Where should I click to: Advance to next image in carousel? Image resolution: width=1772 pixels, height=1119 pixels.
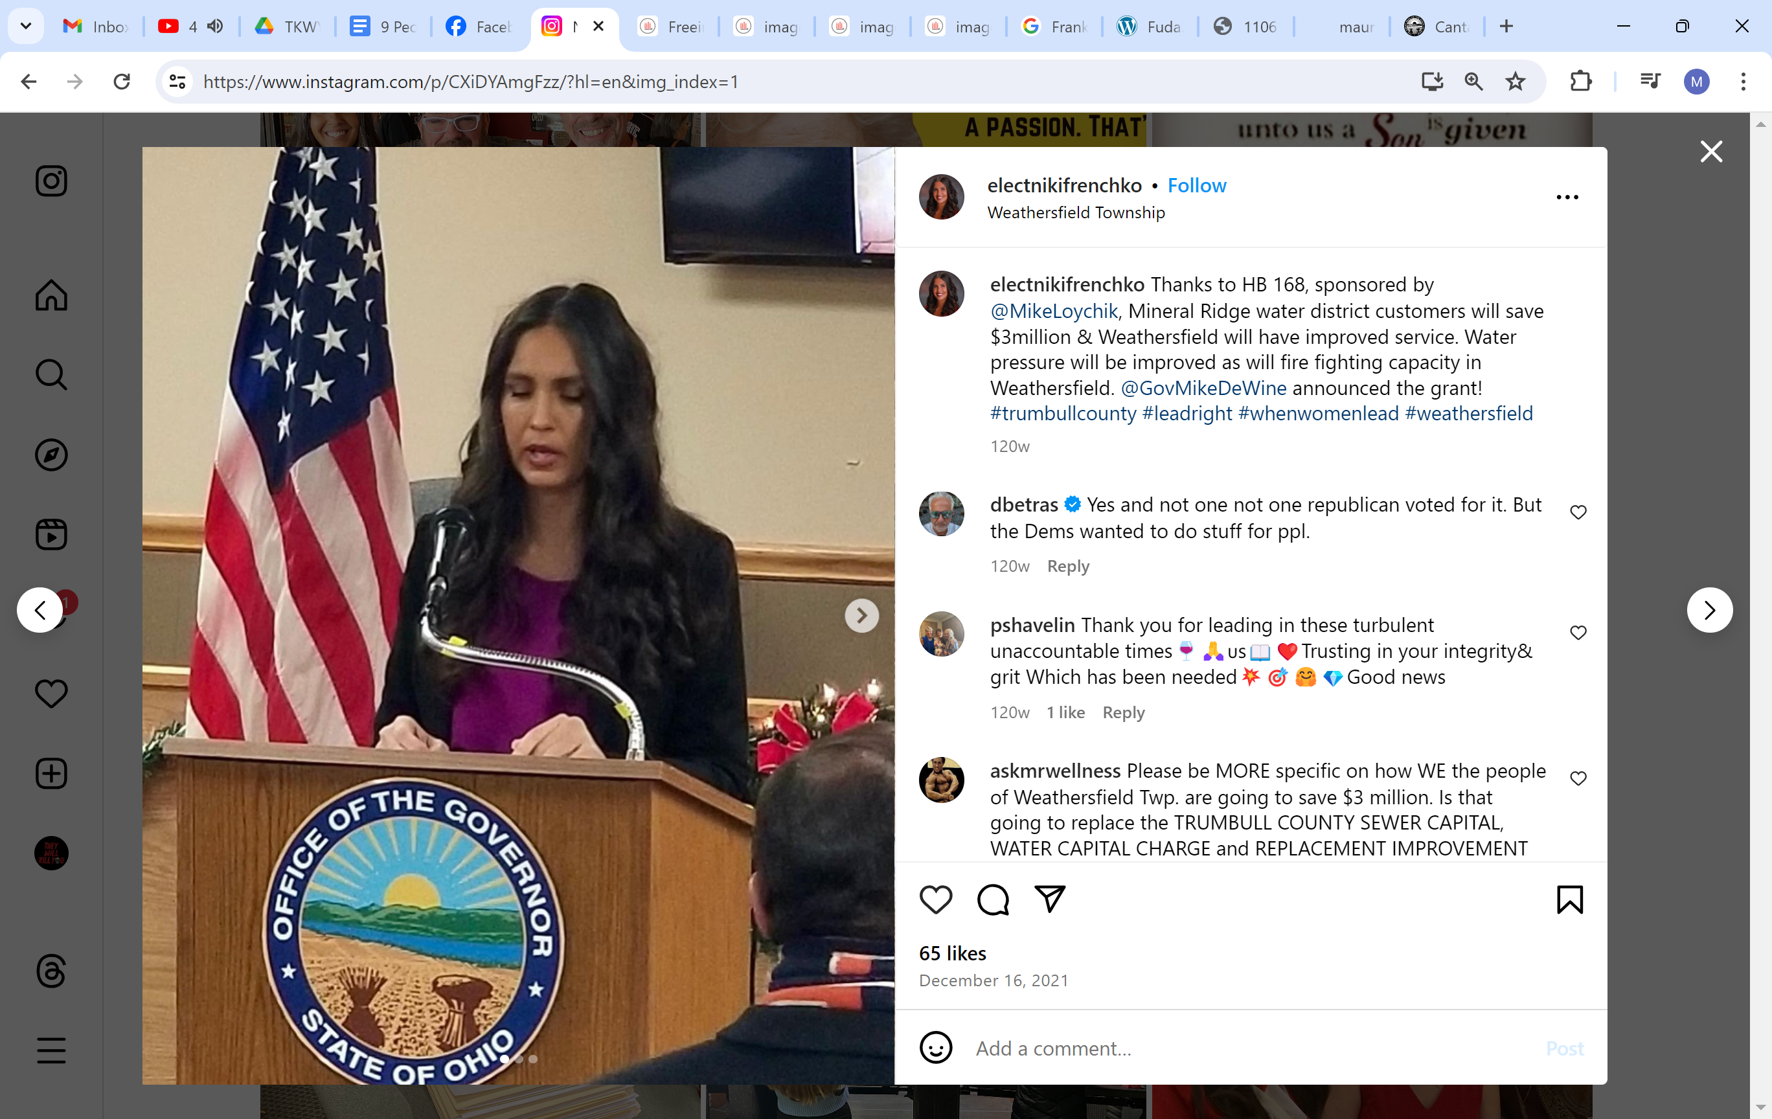[861, 615]
